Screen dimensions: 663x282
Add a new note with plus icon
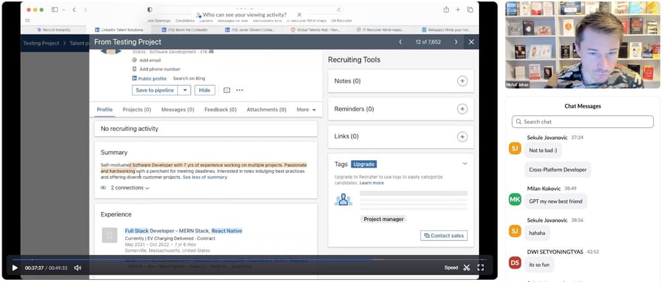(462, 81)
